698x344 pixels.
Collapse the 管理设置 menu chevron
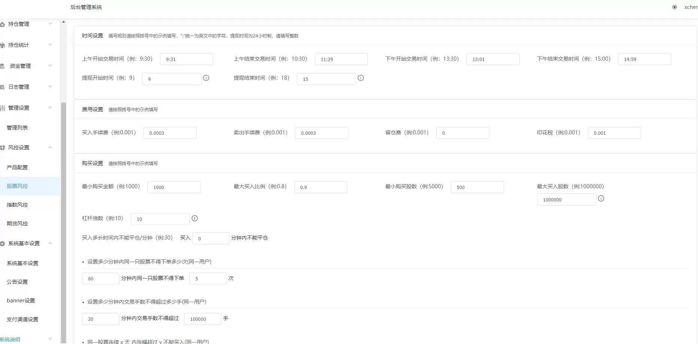(x=50, y=108)
